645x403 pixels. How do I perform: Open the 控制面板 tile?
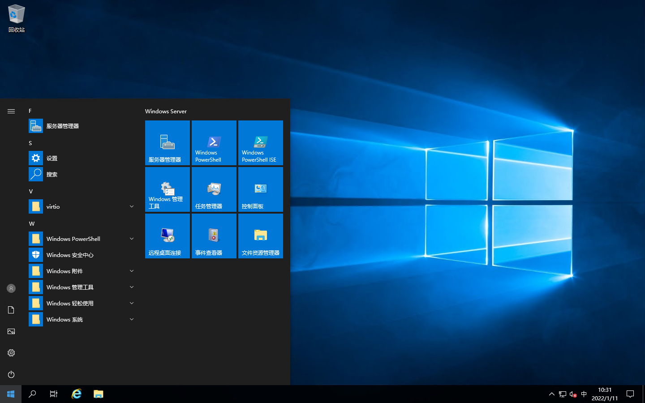click(261, 189)
